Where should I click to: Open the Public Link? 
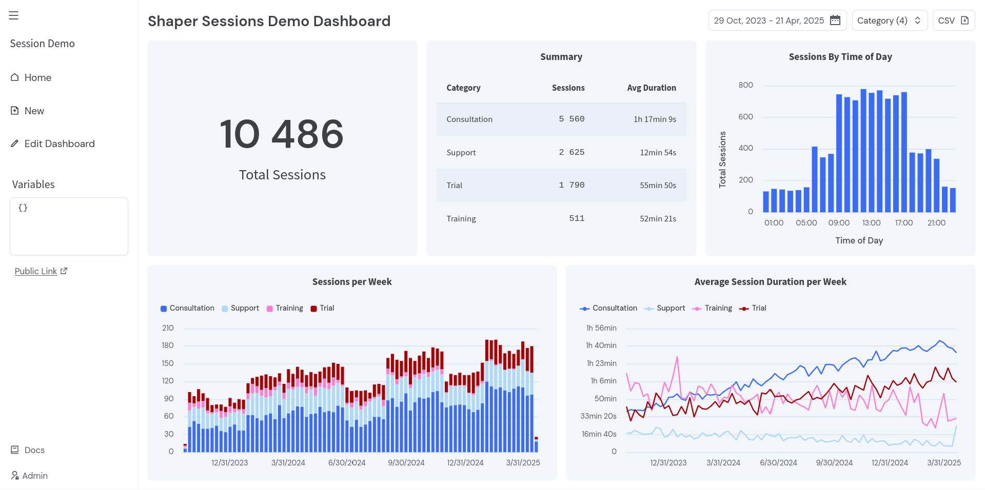pos(35,271)
